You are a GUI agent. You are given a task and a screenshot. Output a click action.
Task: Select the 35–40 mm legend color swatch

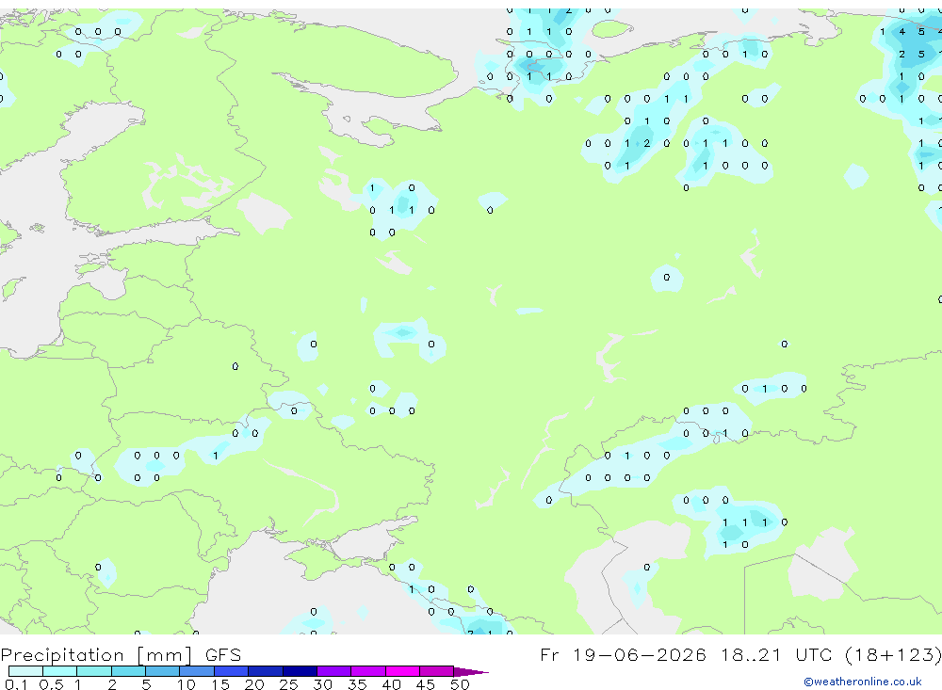[368, 671]
